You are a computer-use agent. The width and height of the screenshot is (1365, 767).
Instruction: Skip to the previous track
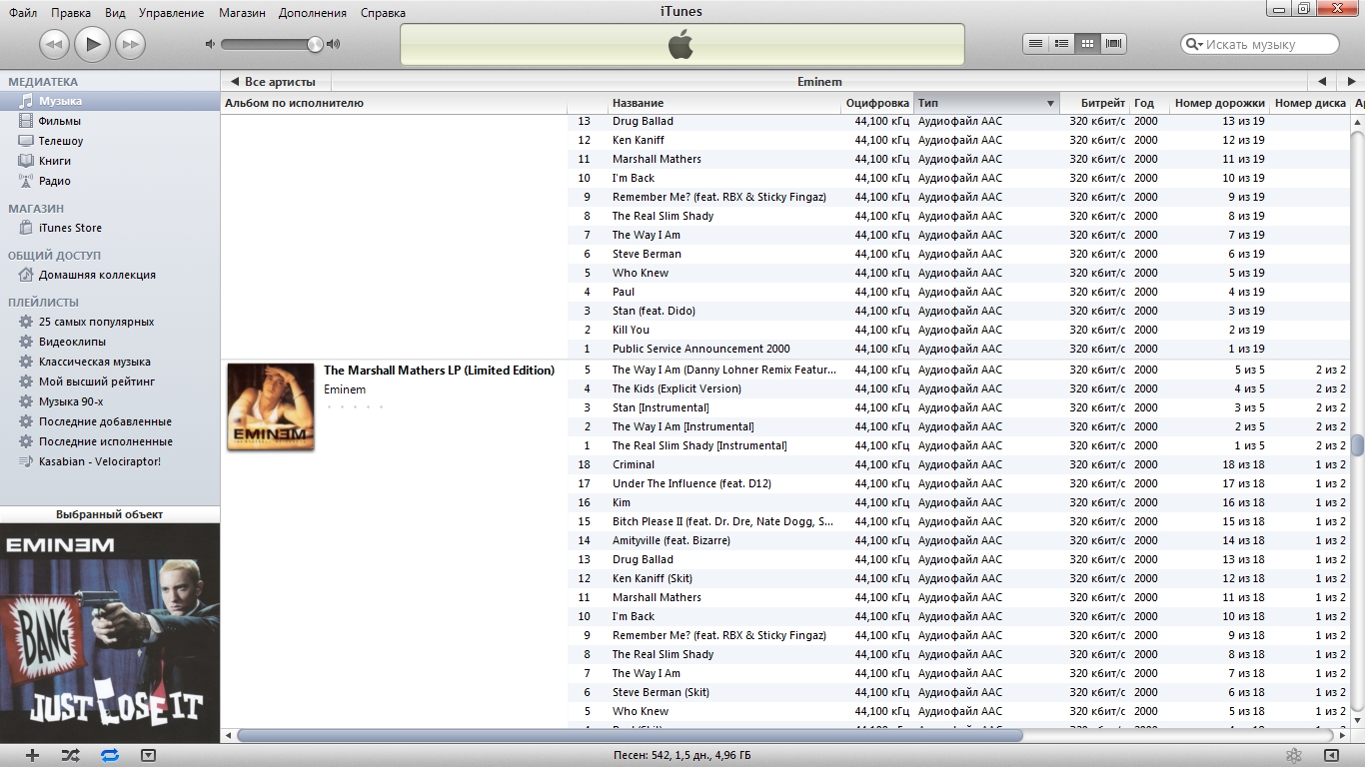[54, 44]
